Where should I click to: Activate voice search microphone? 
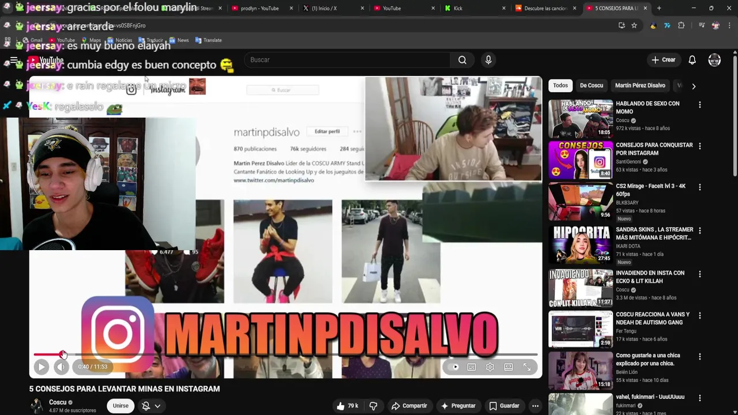tap(488, 60)
